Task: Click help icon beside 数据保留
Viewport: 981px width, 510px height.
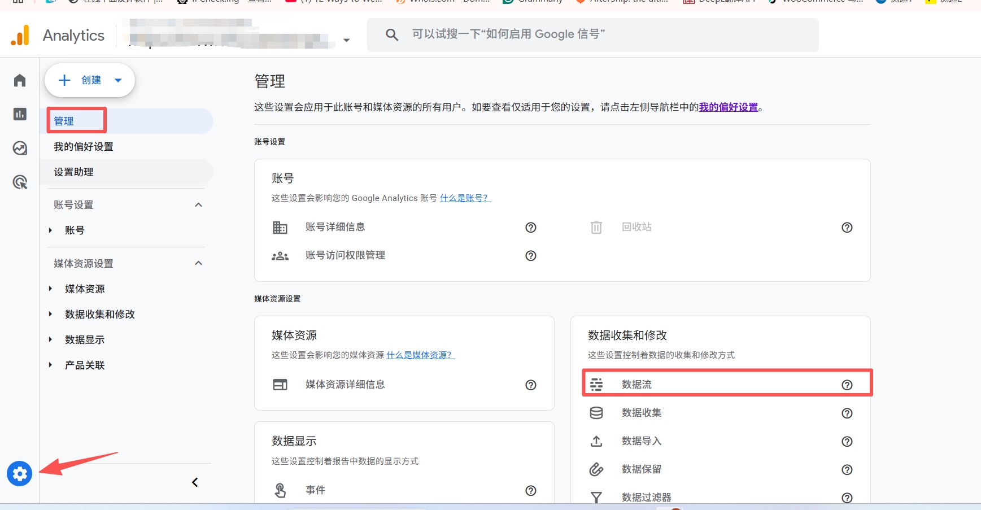Action: click(847, 469)
